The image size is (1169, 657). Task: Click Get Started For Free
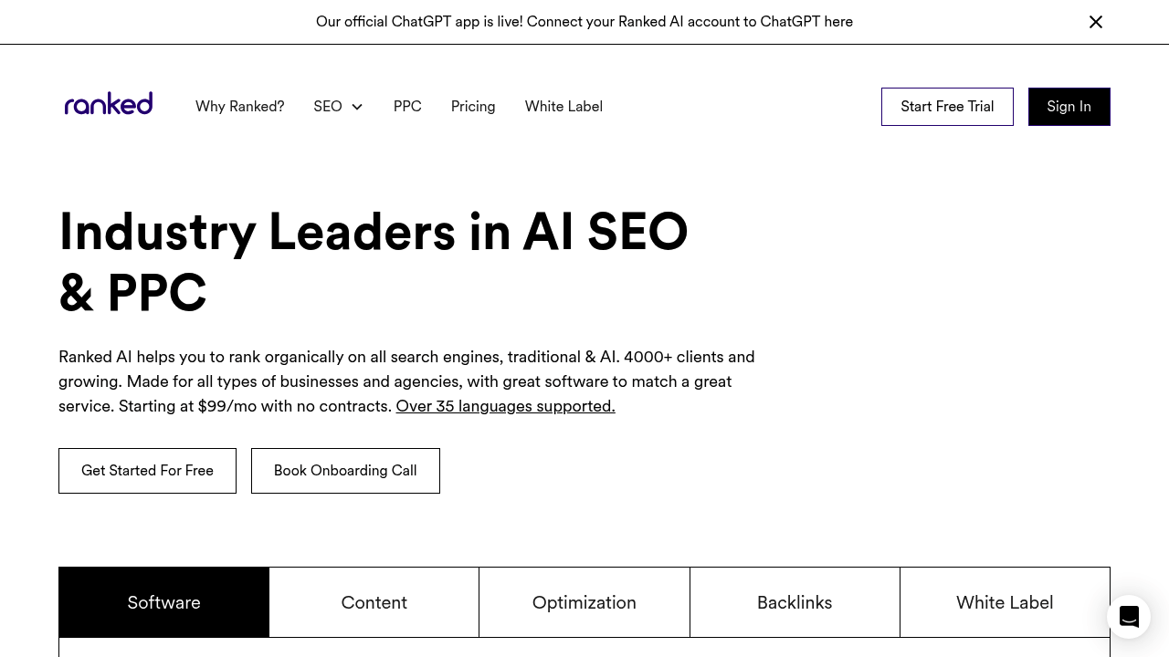coord(147,471)
